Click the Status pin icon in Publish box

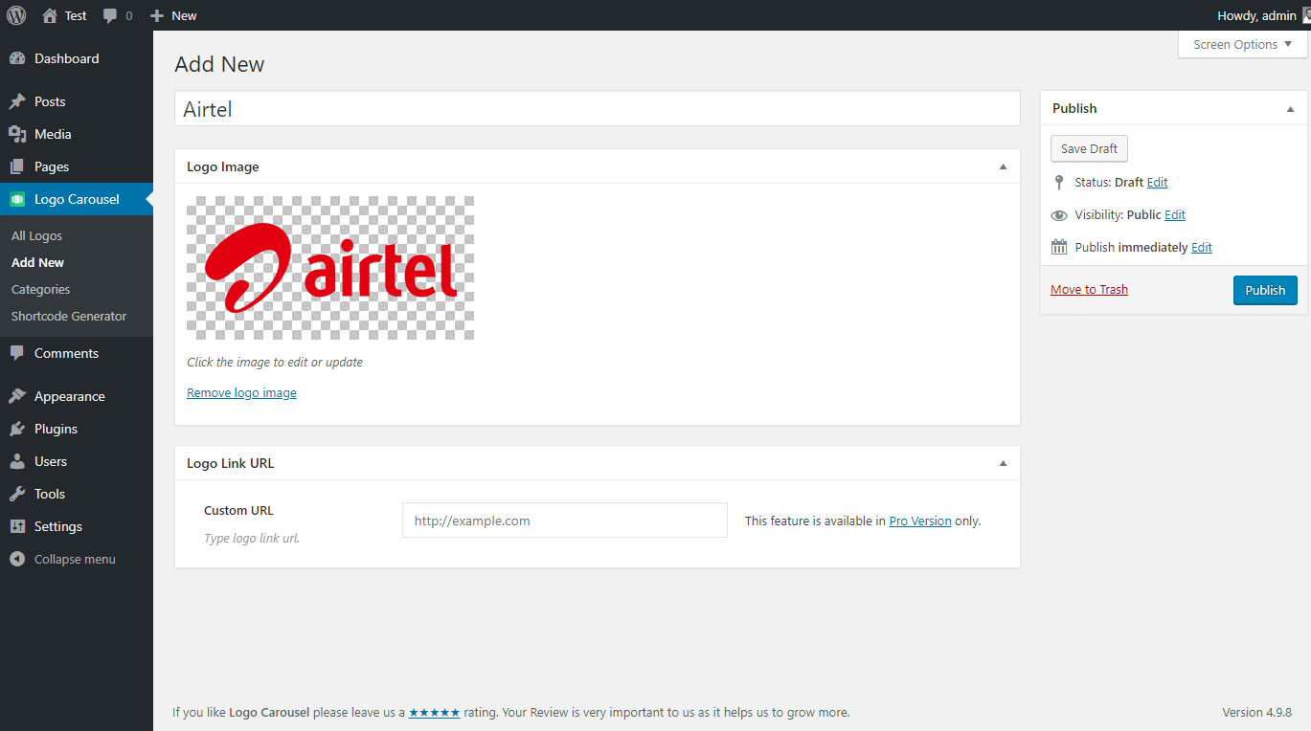(1058, 182)
